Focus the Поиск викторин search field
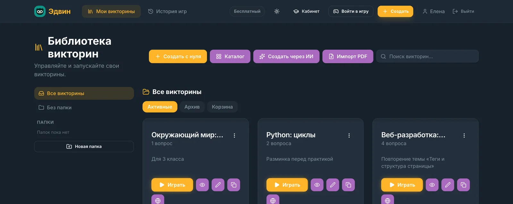This screenshot has height=204, width=513. (x=427, y=56)
